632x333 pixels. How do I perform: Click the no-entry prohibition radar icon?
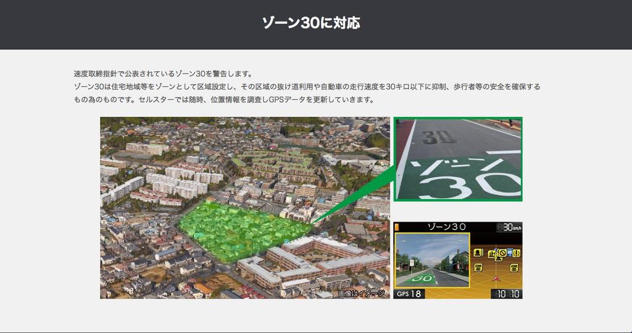[x=502, y=252]
